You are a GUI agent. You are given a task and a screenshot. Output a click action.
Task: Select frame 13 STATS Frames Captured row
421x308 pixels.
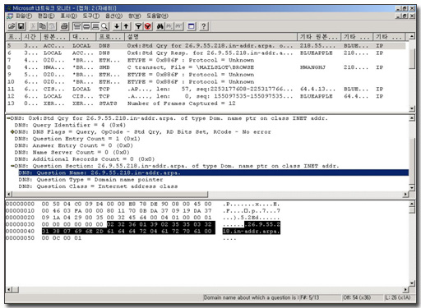click(x=206, y=103)
